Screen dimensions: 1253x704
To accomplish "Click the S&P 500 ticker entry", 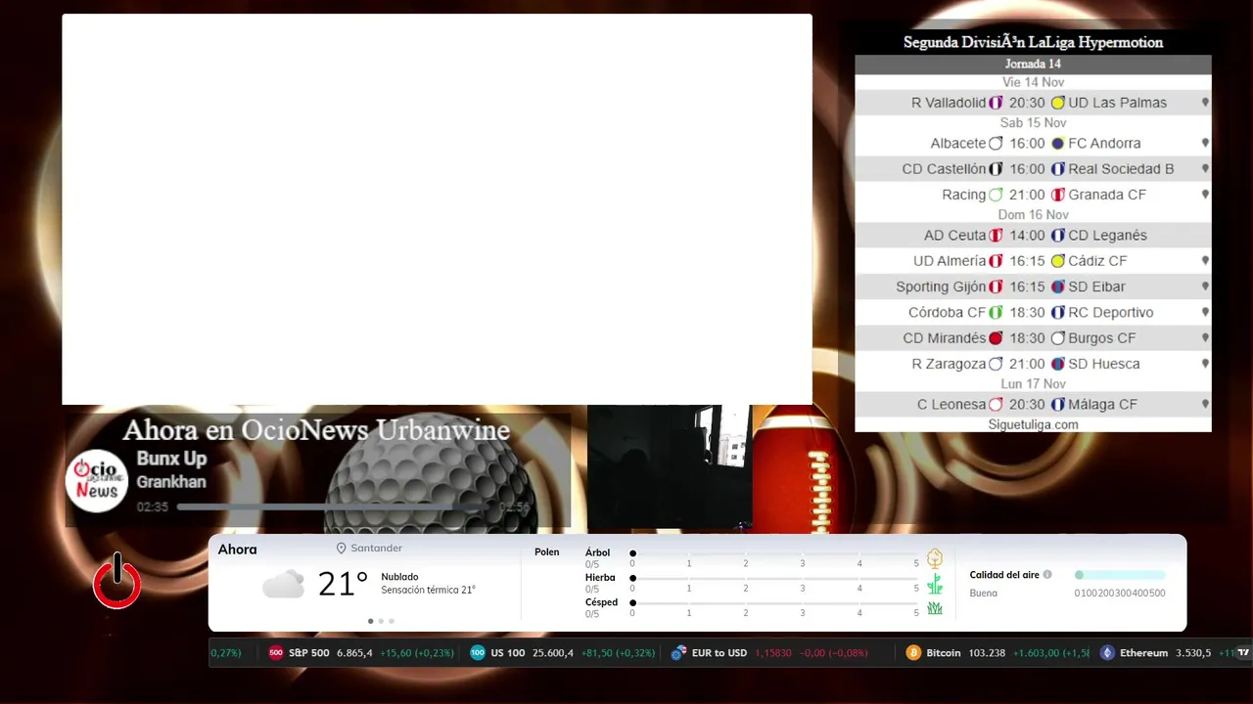I will click(361, 653).
